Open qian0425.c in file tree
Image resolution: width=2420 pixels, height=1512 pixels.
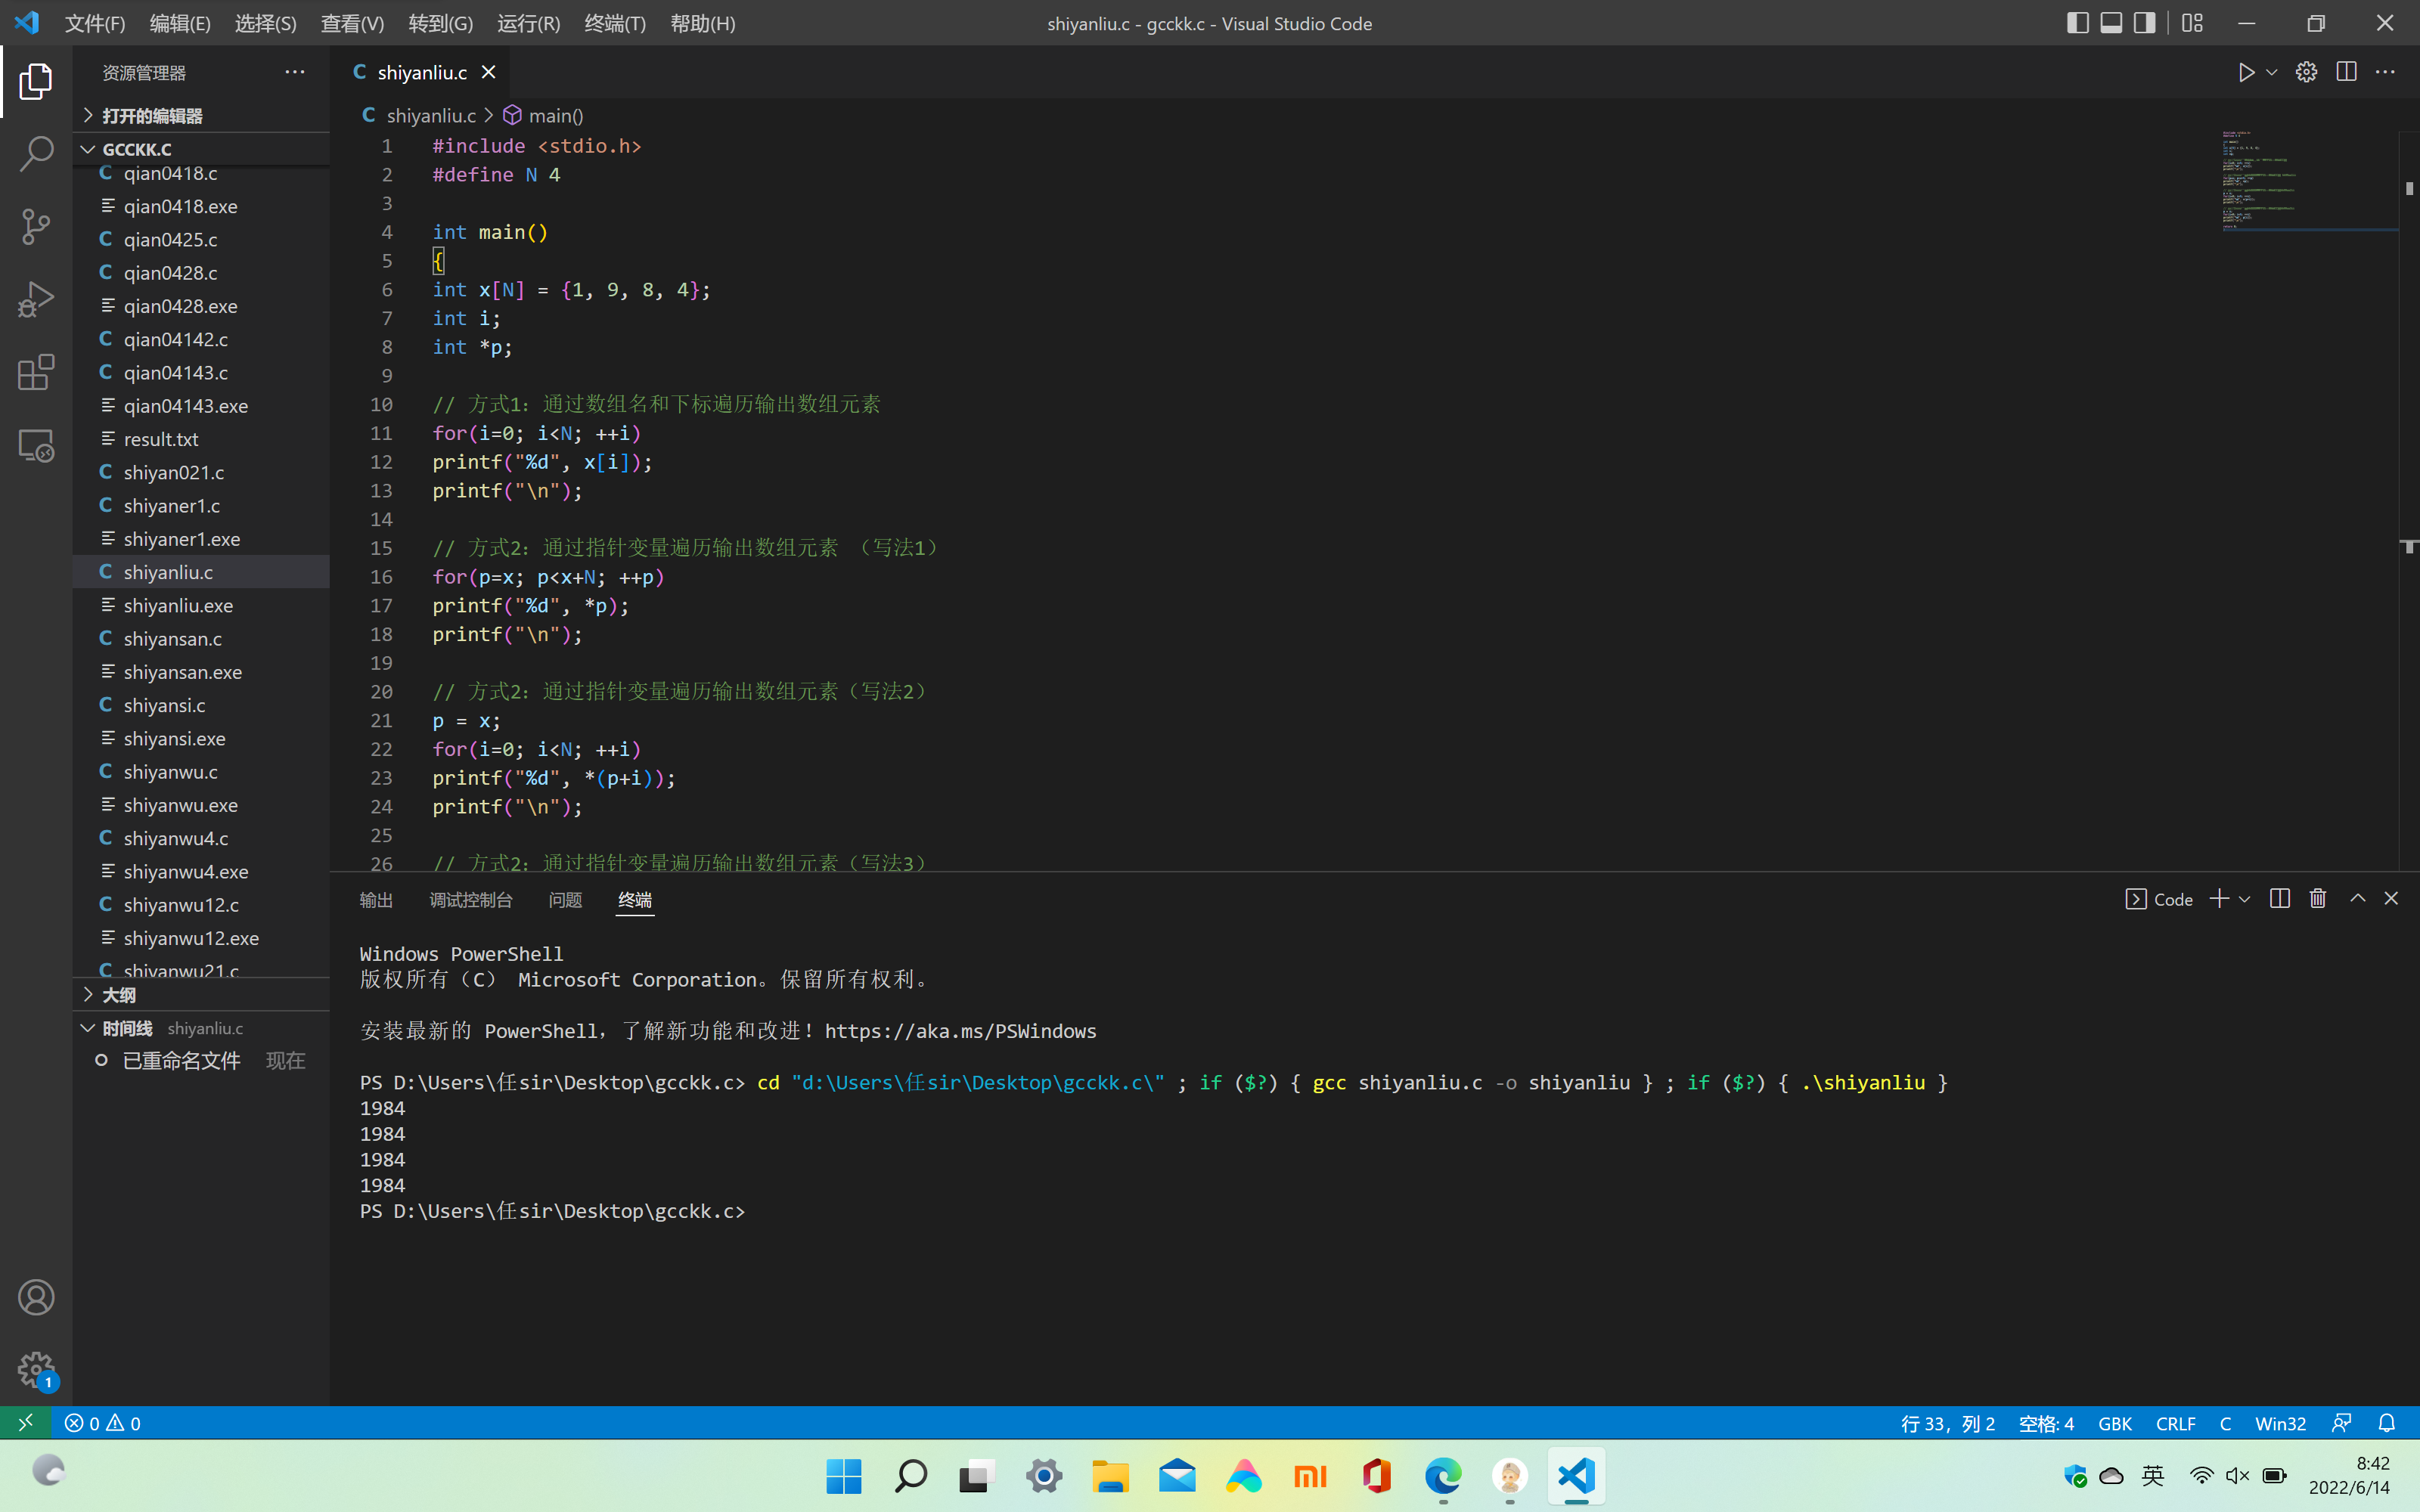click(x=201, y=240)
